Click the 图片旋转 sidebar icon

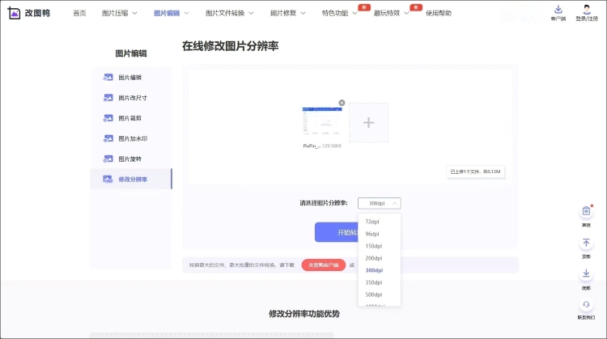pyautogui.click(x=108, y=159)
